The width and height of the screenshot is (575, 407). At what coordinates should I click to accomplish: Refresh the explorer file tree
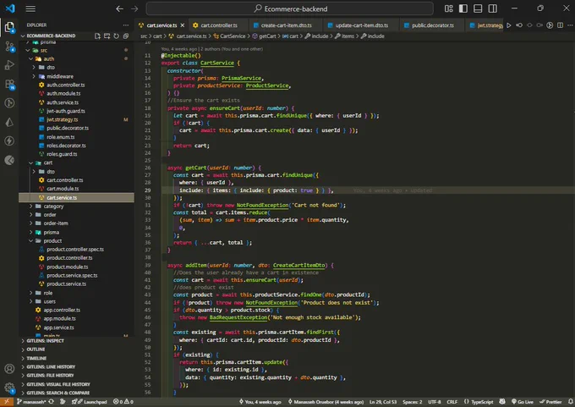(116, 36)
